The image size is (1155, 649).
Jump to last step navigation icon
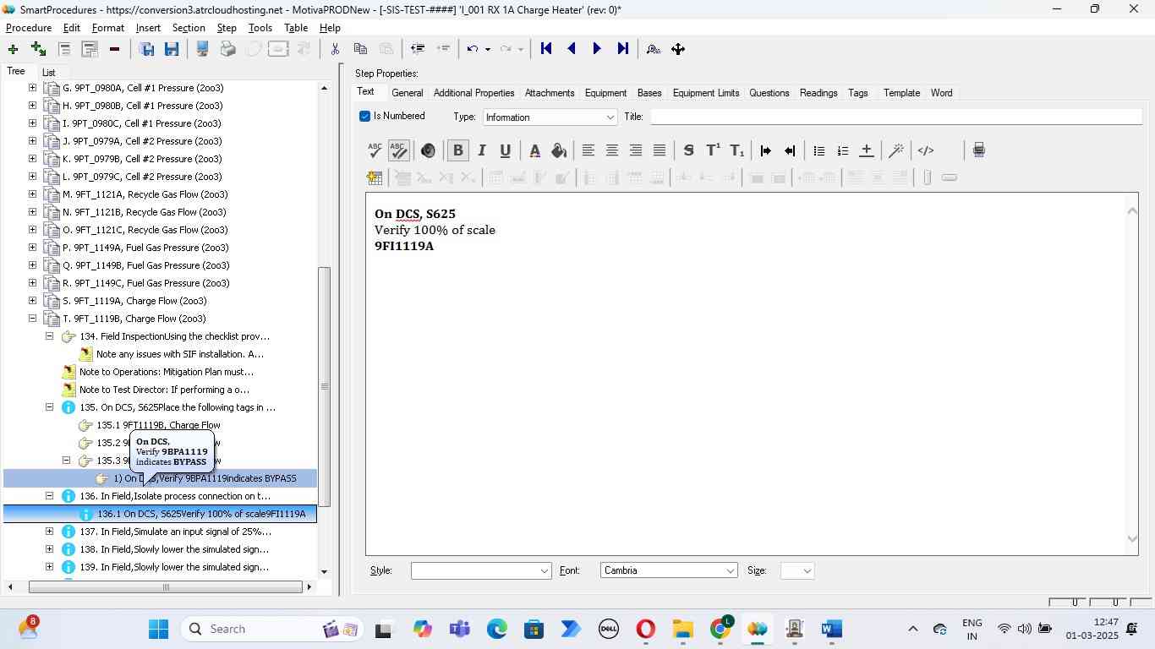[x=622, y=49]
